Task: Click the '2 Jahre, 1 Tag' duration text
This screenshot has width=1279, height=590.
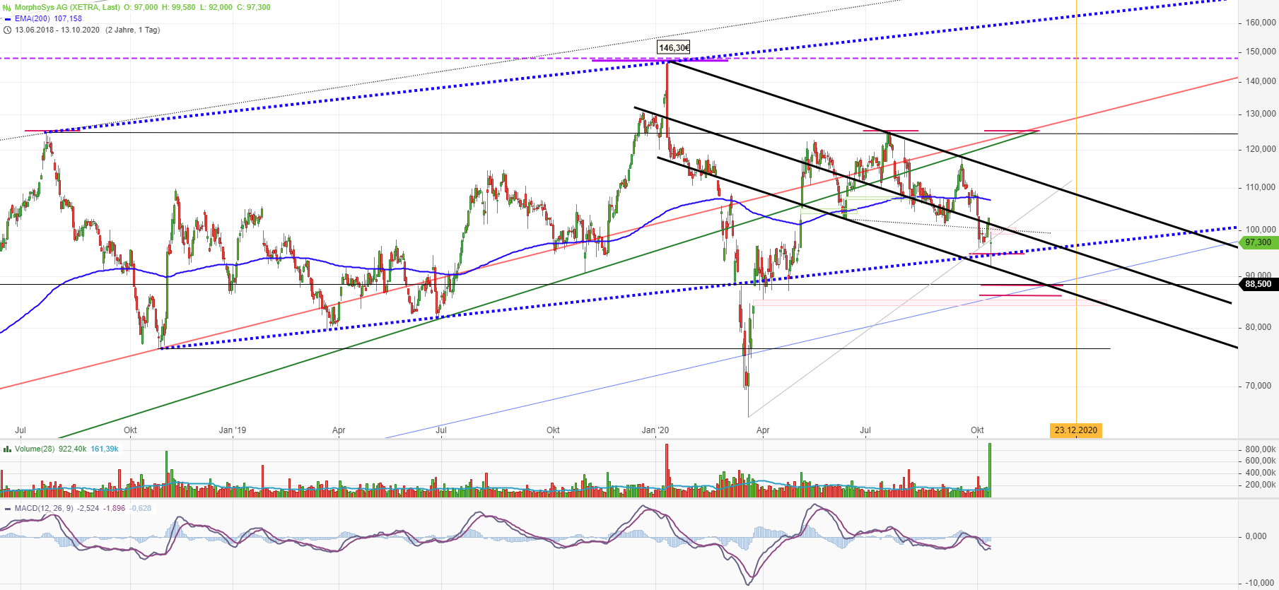Action: tap(133, 30)
